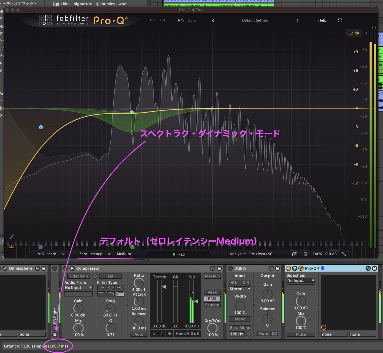Toggle the Utility device activator

pos(230,268)
